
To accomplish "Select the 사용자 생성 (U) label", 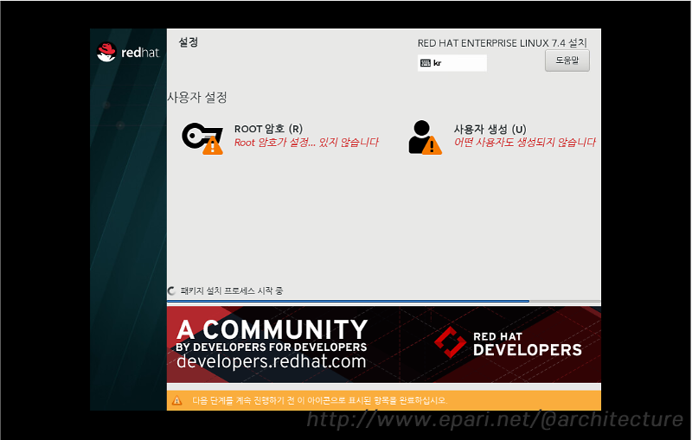I will point(490,129).
